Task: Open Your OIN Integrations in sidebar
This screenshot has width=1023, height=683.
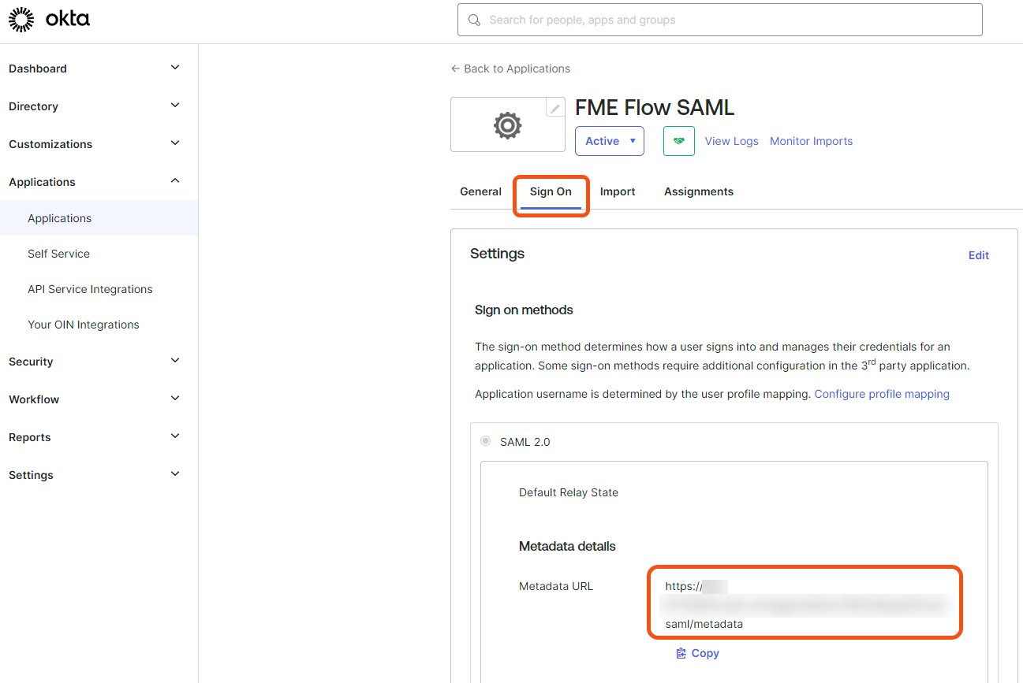Action: 84,325
